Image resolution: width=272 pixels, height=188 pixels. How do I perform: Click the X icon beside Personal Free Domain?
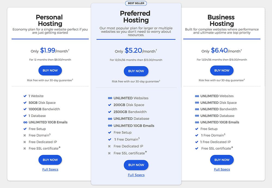pyautogui.click(x=25, y=135)
